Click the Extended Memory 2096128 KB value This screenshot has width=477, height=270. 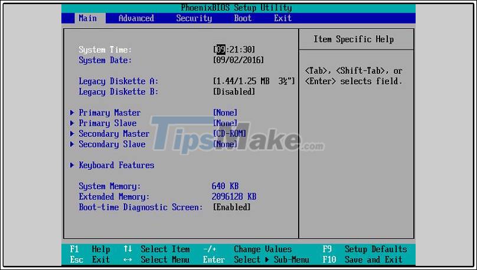(234, 196)
